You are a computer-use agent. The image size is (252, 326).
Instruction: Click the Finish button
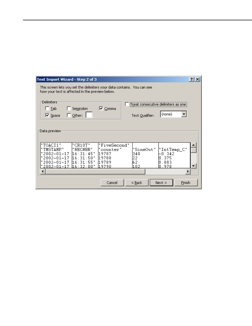tap(186, 183)
